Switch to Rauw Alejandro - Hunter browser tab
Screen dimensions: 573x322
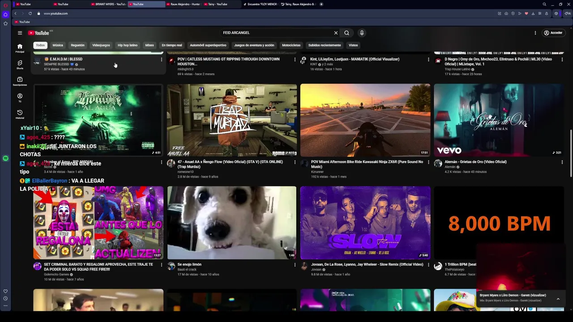click(183, 4)
